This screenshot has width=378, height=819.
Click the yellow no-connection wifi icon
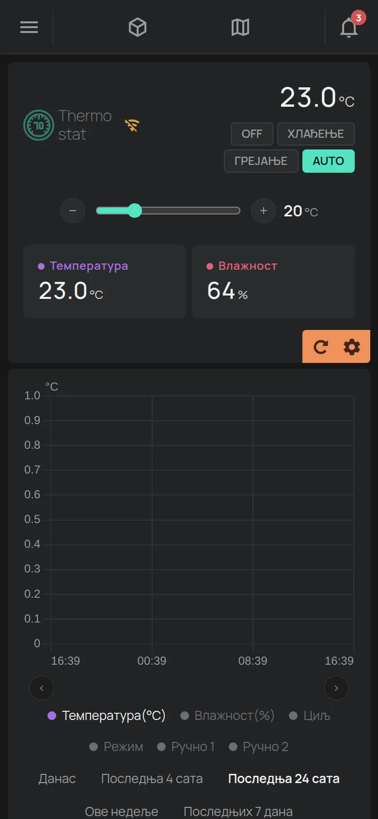tap(132, 125)
